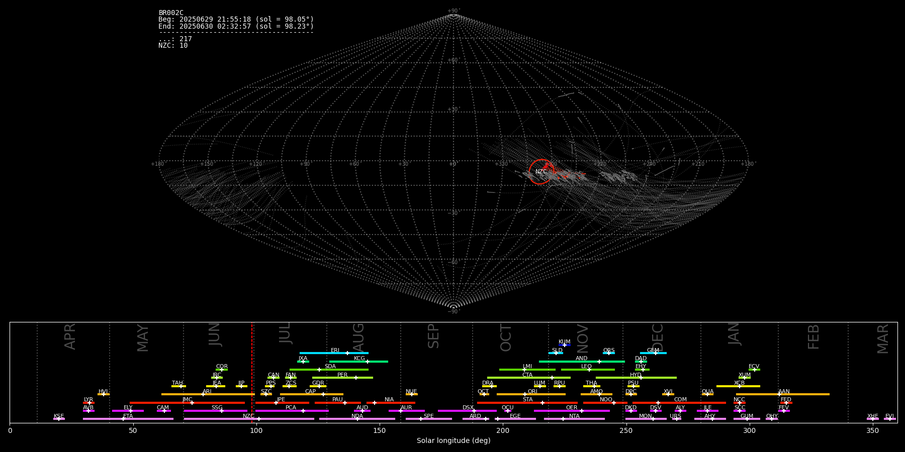
Task: Select the AAN shower label
Action: coord(784,392)
